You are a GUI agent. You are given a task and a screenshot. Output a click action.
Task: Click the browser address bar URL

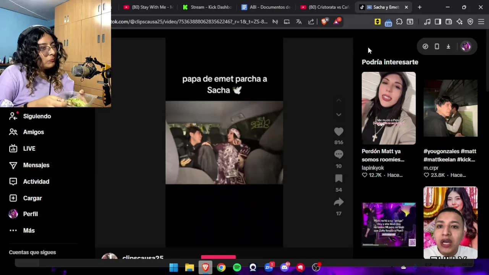click(x=189, y=22)
